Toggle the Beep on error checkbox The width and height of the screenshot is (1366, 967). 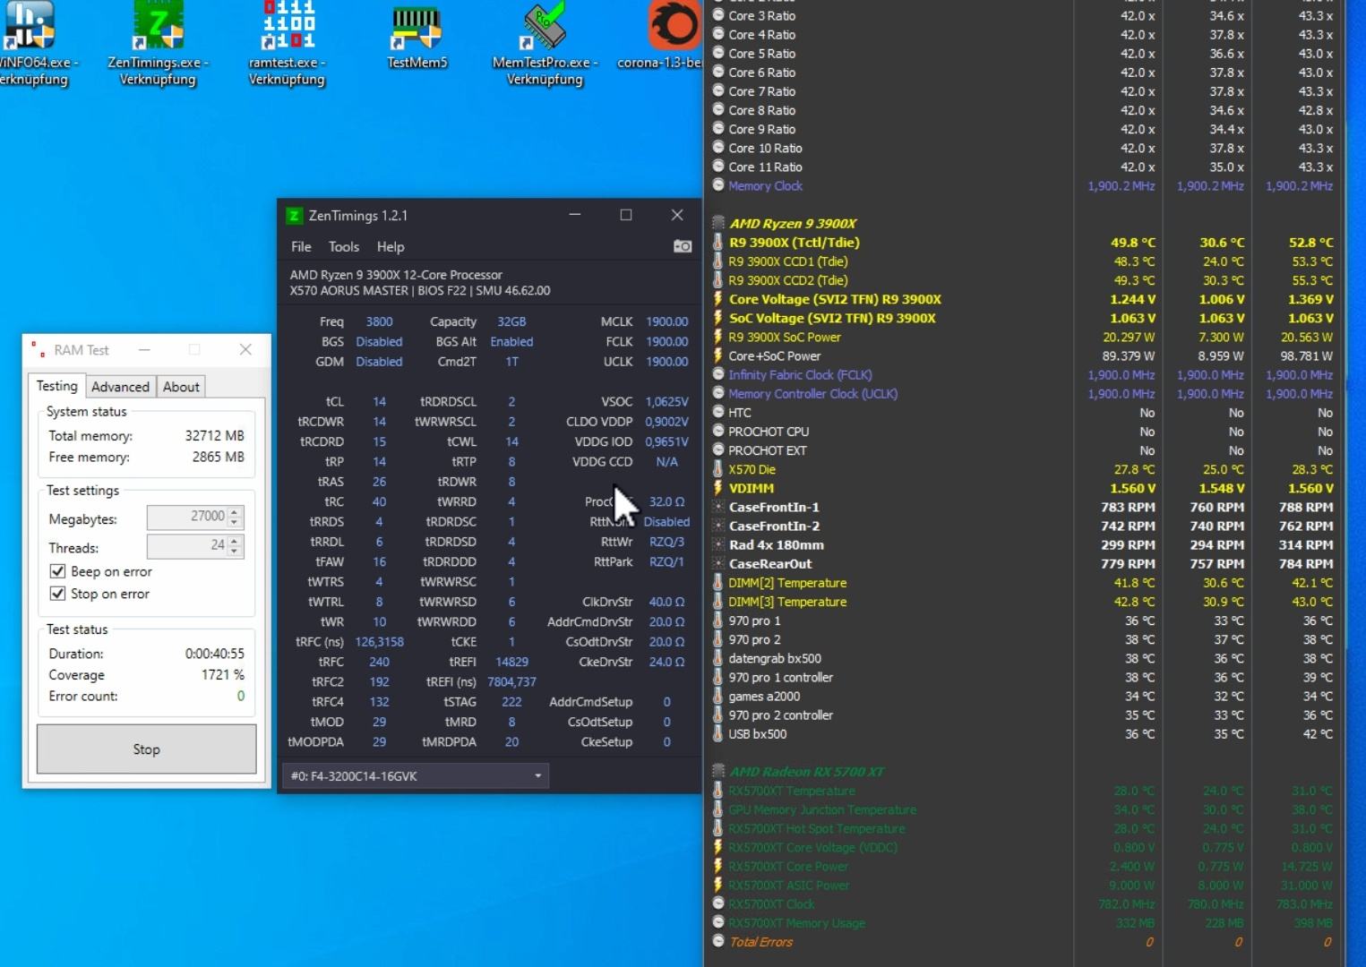coord(57,571)
